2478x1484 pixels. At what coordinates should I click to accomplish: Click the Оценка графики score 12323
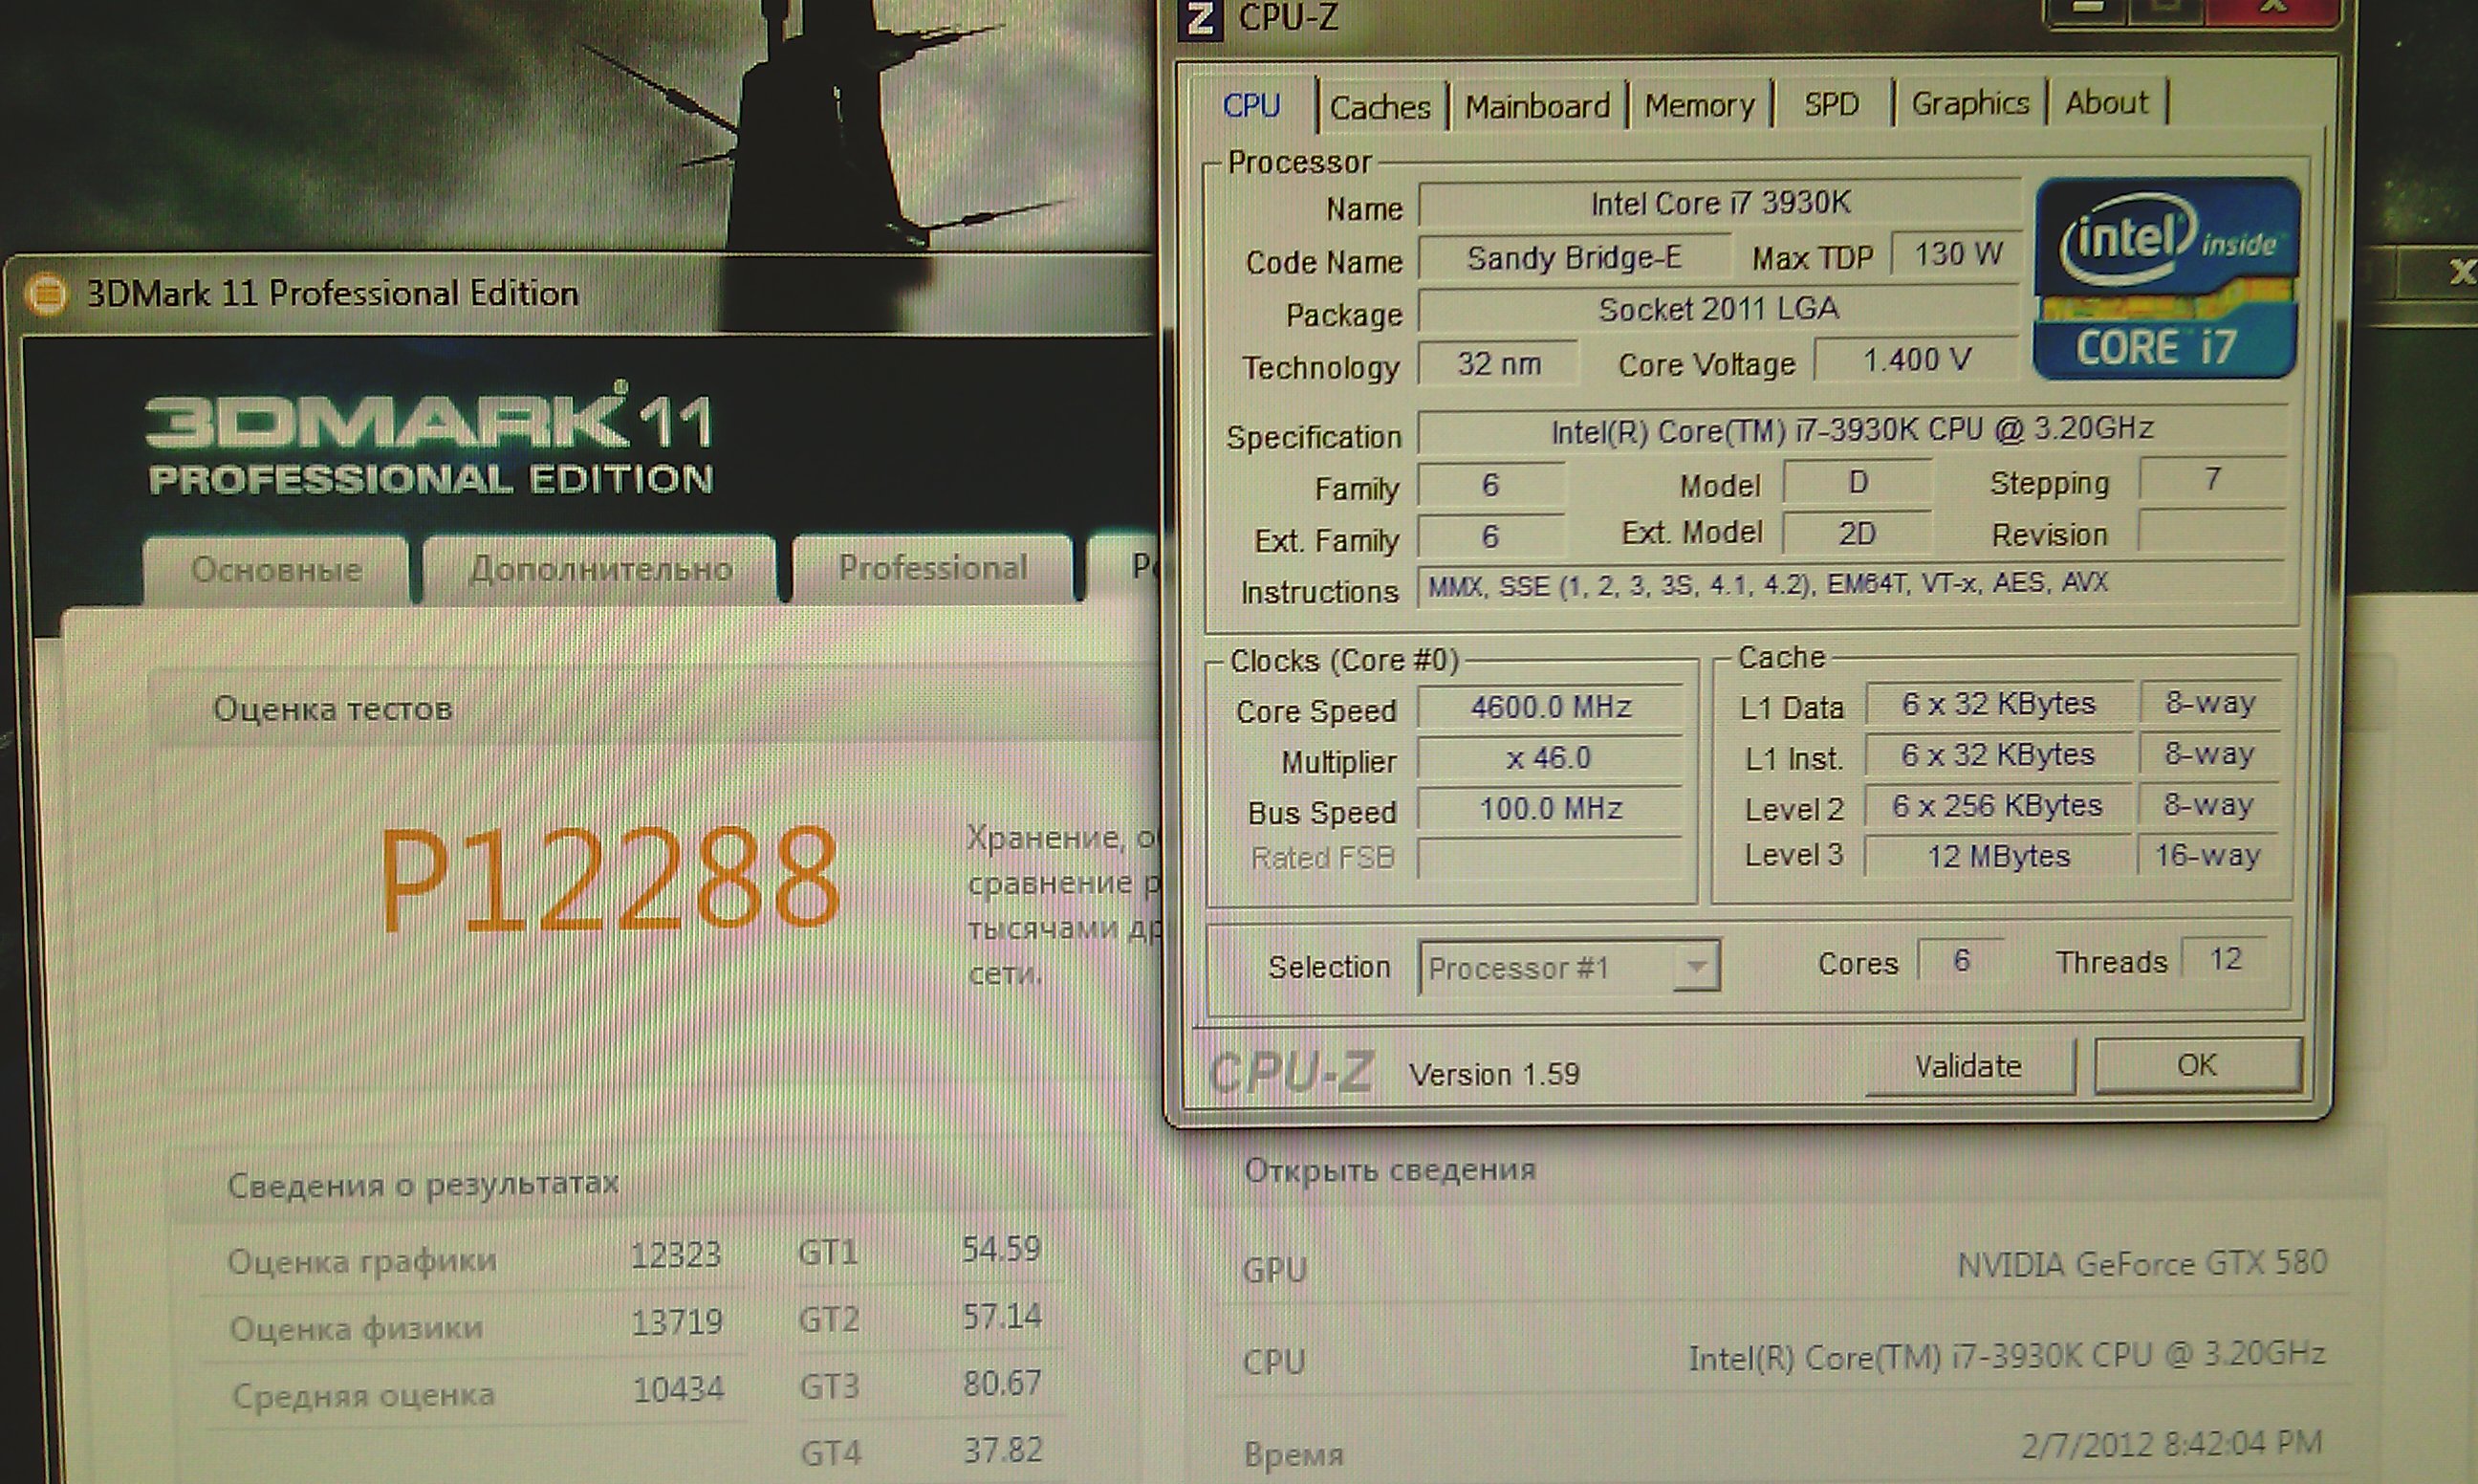click(677, 1255)
